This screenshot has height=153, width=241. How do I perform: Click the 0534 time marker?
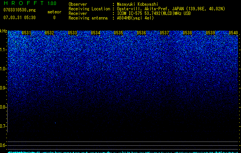[x=95, y=33]
